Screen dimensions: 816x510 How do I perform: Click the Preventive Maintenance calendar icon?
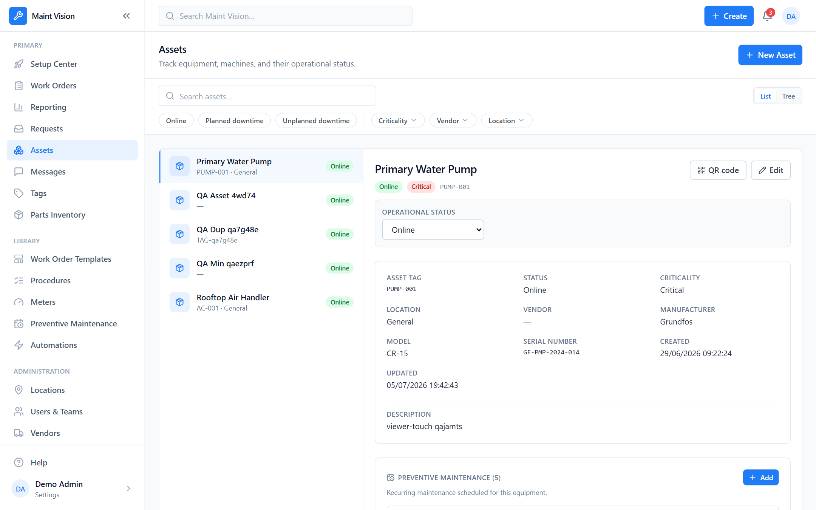click(19, 324)
